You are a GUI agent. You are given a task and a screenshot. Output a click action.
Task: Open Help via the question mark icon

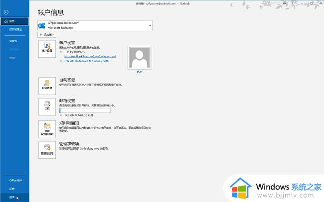click(x=293, y=3)
